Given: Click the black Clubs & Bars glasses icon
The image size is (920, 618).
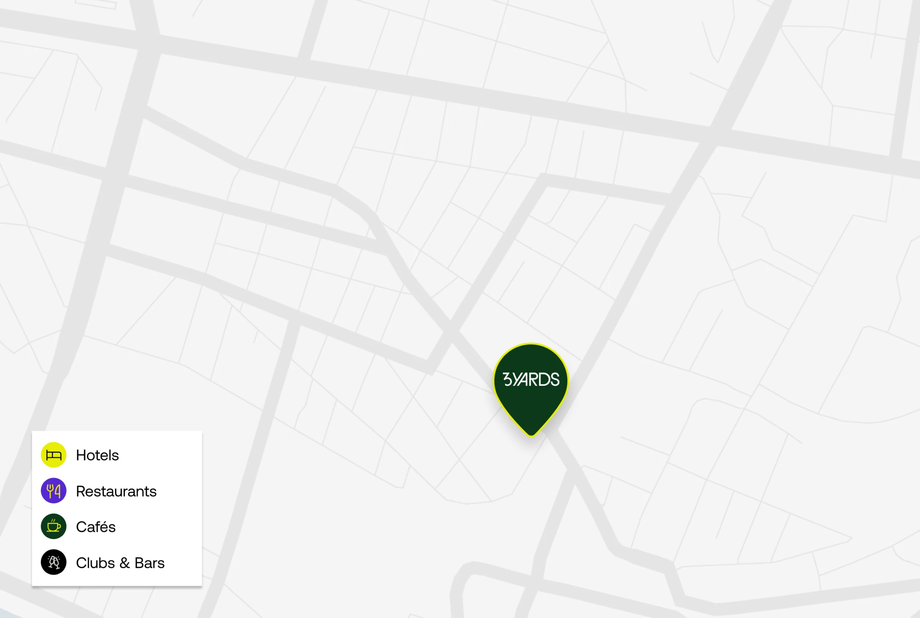Looking at the screenshot, I should pos(54,562).
